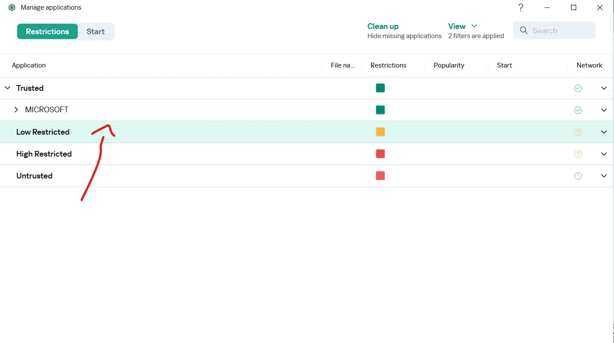Maximize the Manage applications window
614x343 pixels.
coord(574,7)
